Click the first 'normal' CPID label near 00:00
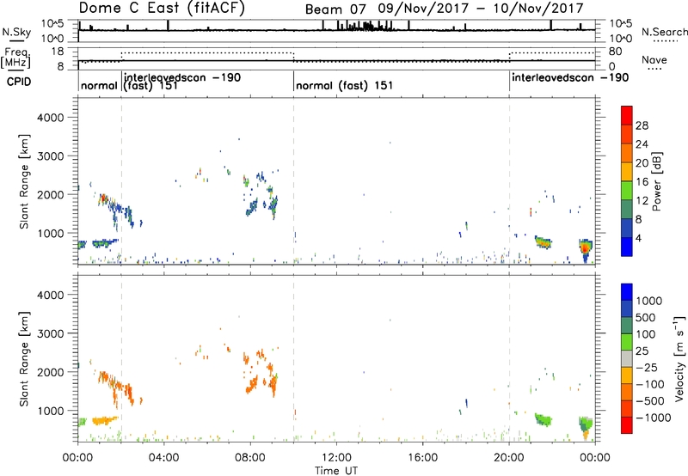Image resolution: width=688 pixels, height=476 pixels. [99, 85]
